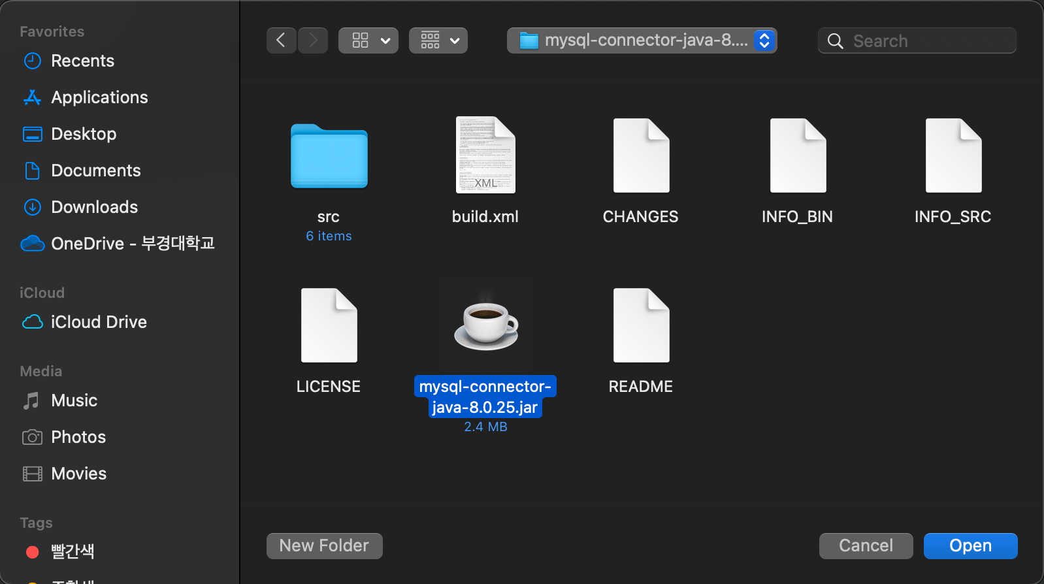Click the search magnifier icon
This screenshot has height=584, width=1044.
click(836, 41)
